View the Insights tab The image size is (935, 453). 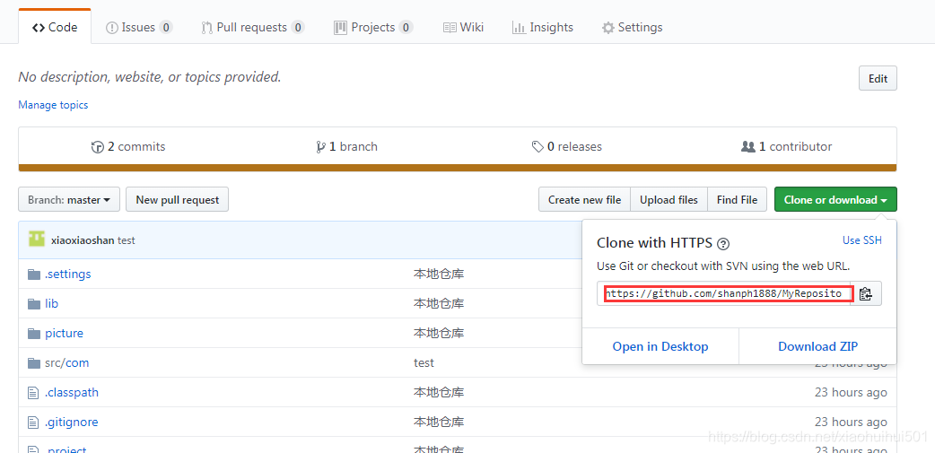coord(543,28)
